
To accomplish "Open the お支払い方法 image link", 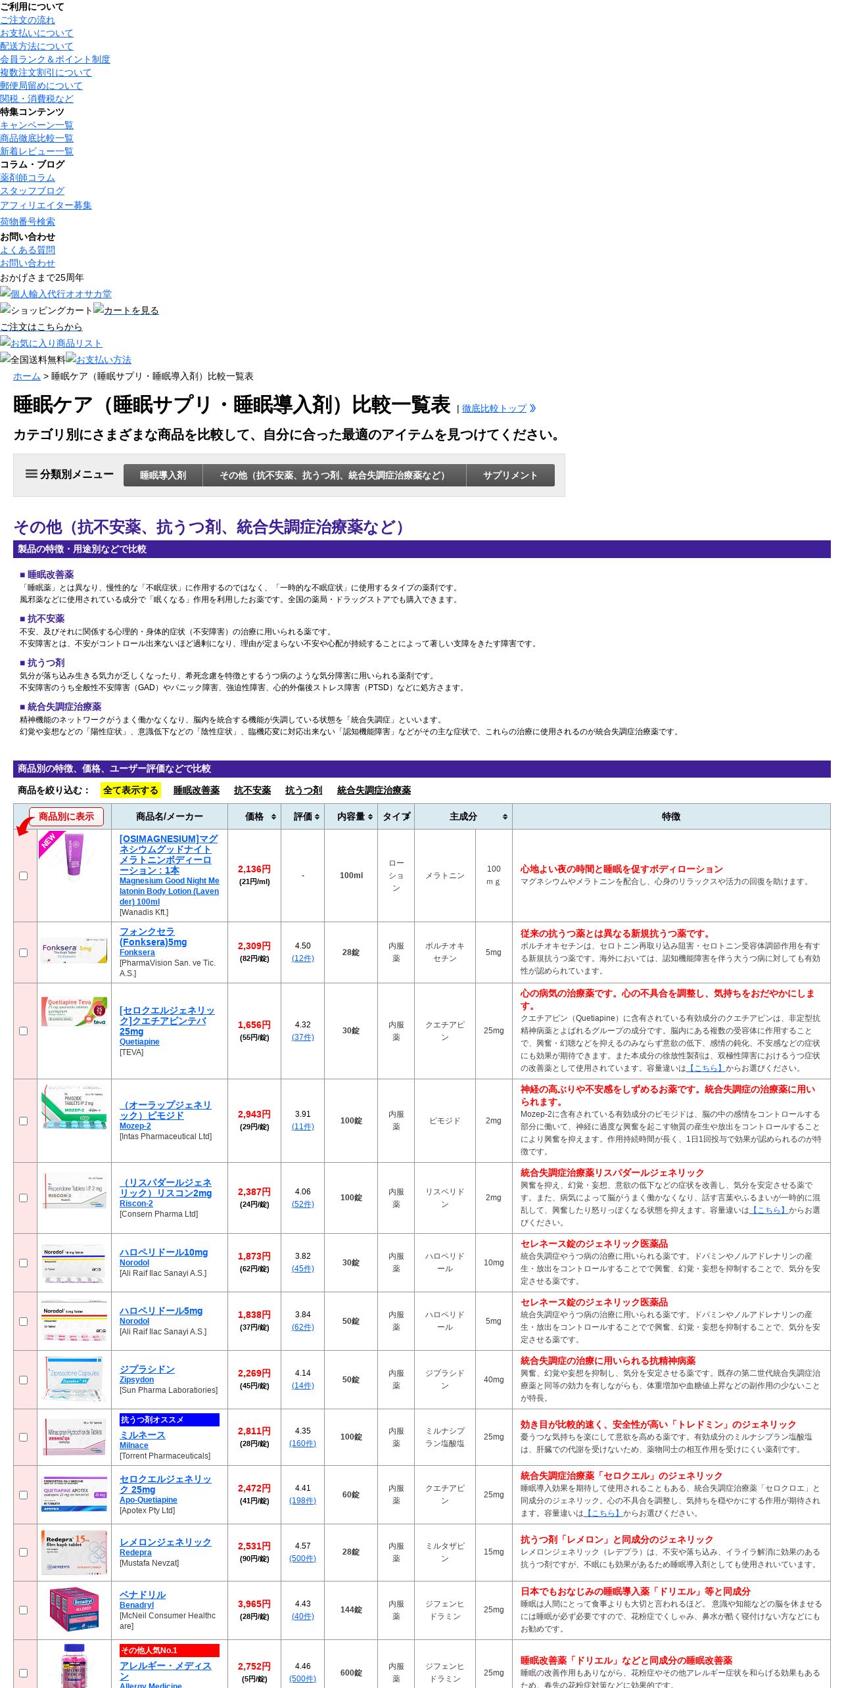I will tap(99, 360).
